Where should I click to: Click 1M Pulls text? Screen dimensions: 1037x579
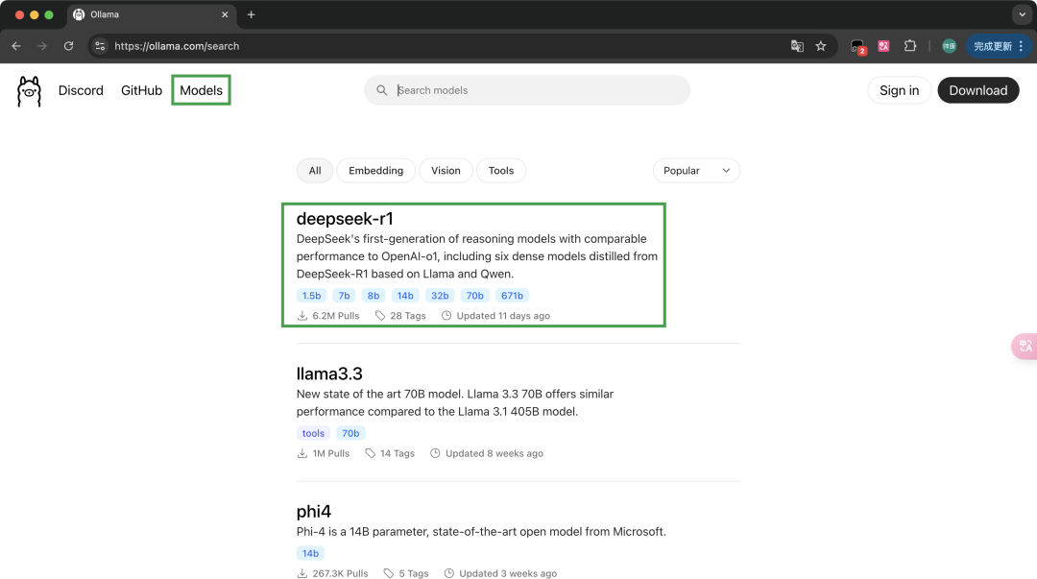pos(330,453)
